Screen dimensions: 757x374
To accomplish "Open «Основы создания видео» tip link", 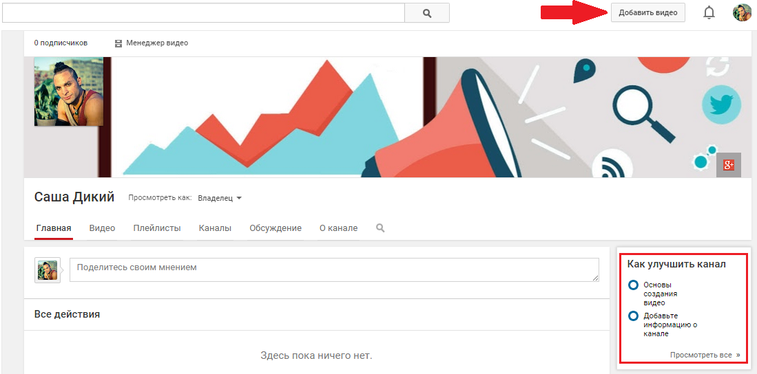I will 661,294.
